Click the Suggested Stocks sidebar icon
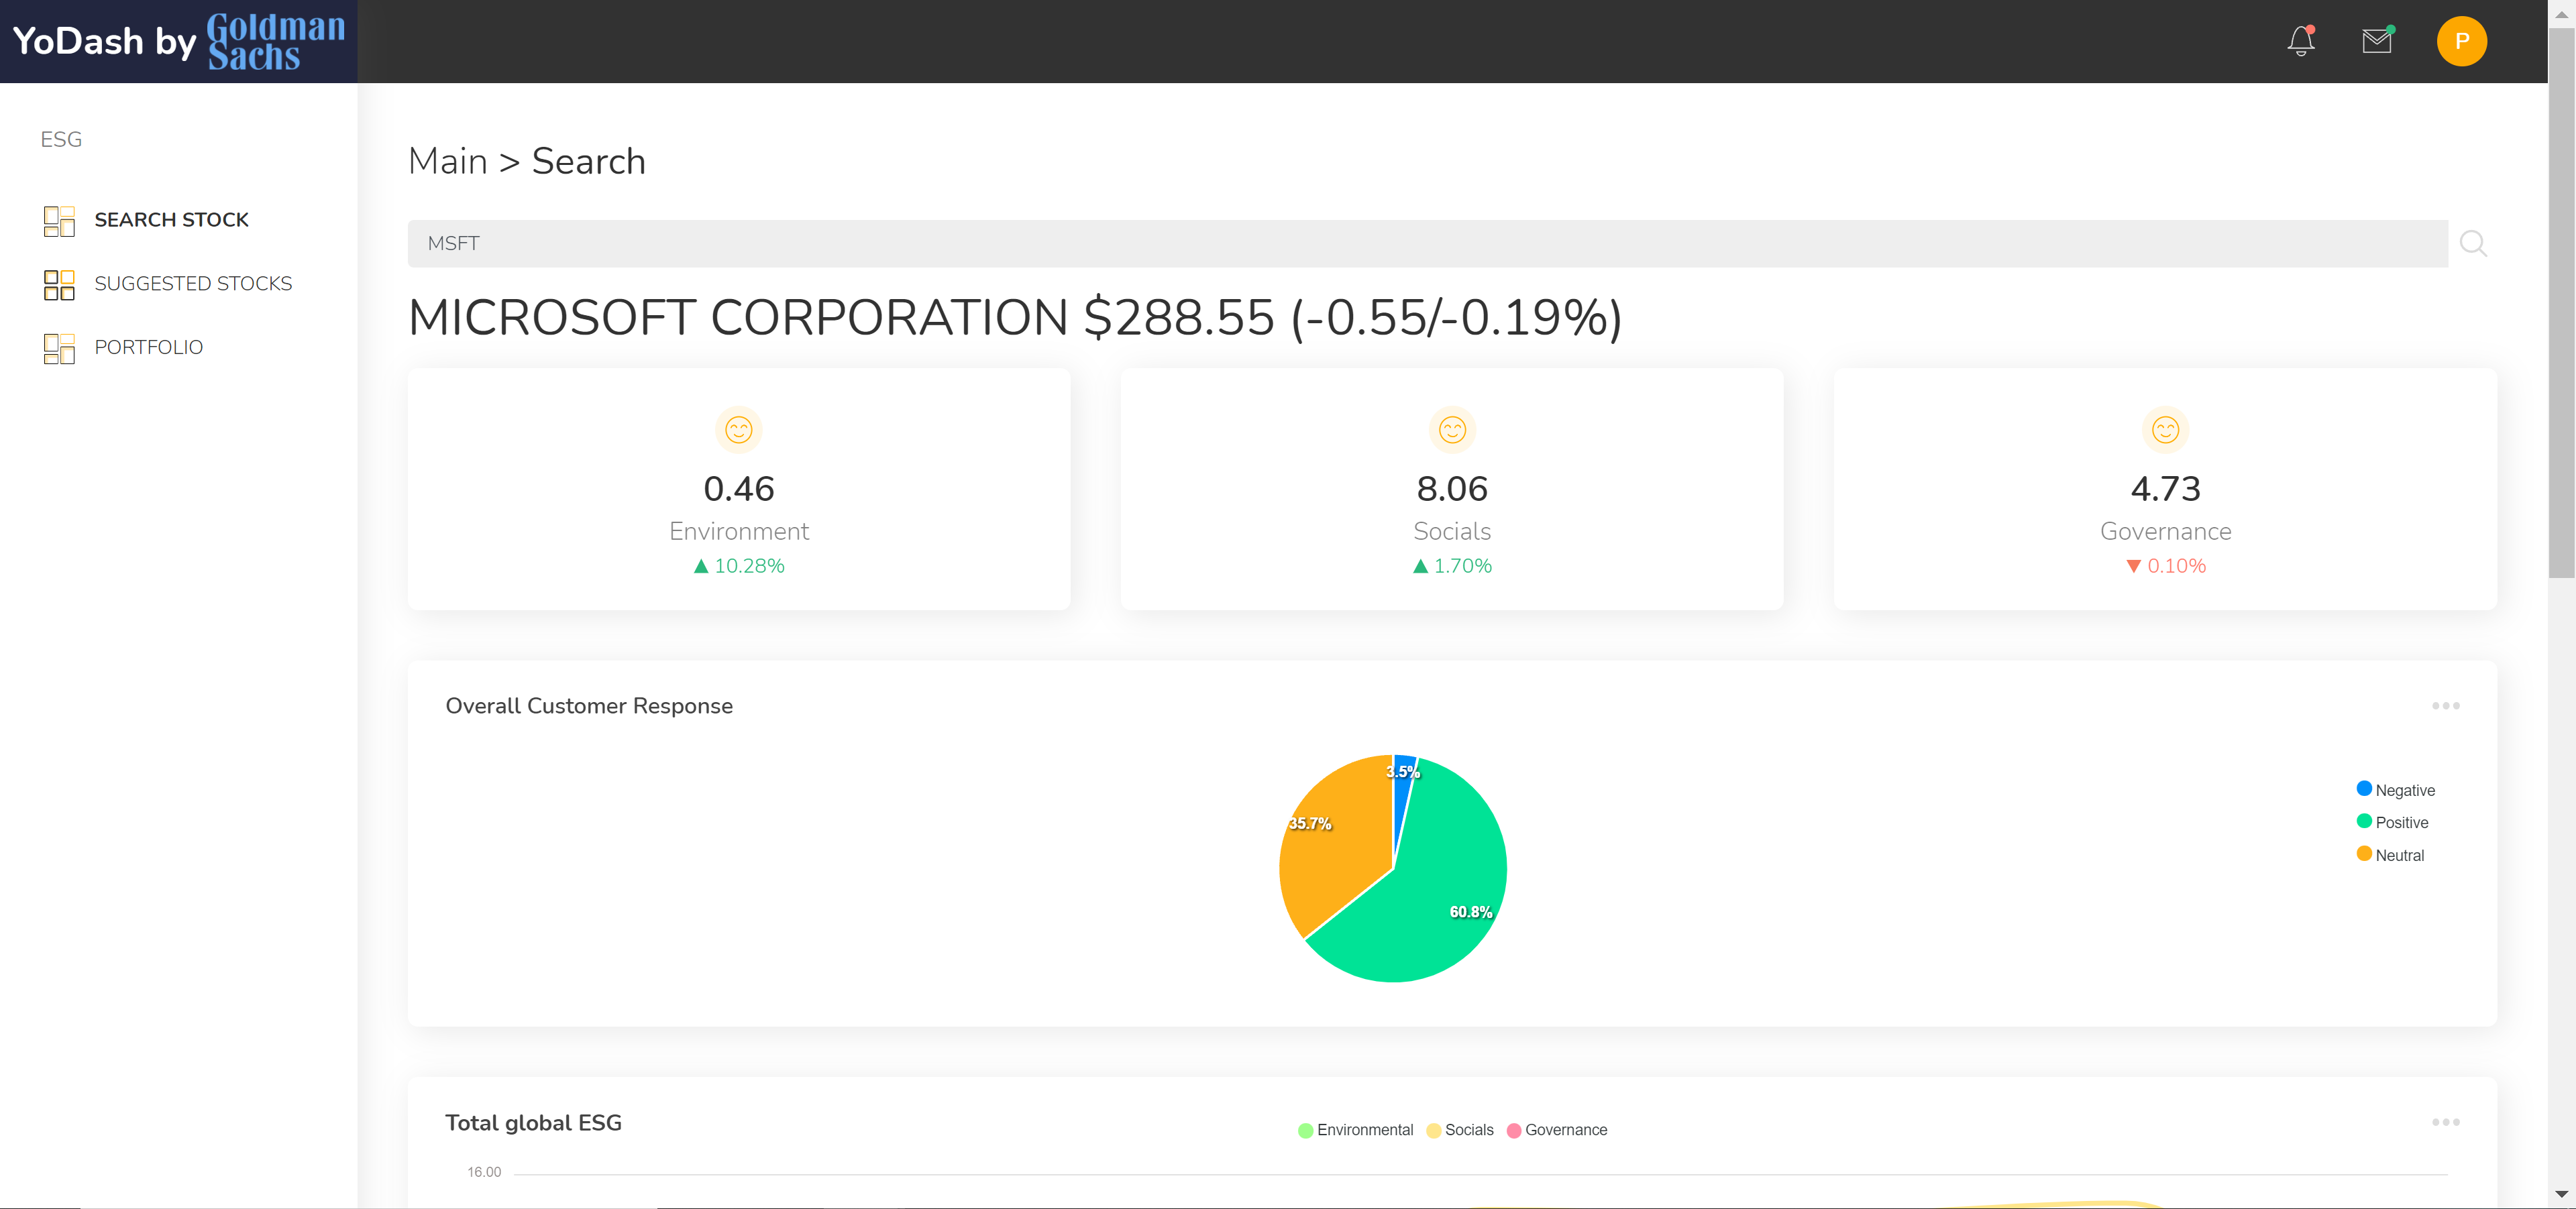The height and width of the screenshot is (1209, 2576). pyautogui.click(x=59, y=284)
